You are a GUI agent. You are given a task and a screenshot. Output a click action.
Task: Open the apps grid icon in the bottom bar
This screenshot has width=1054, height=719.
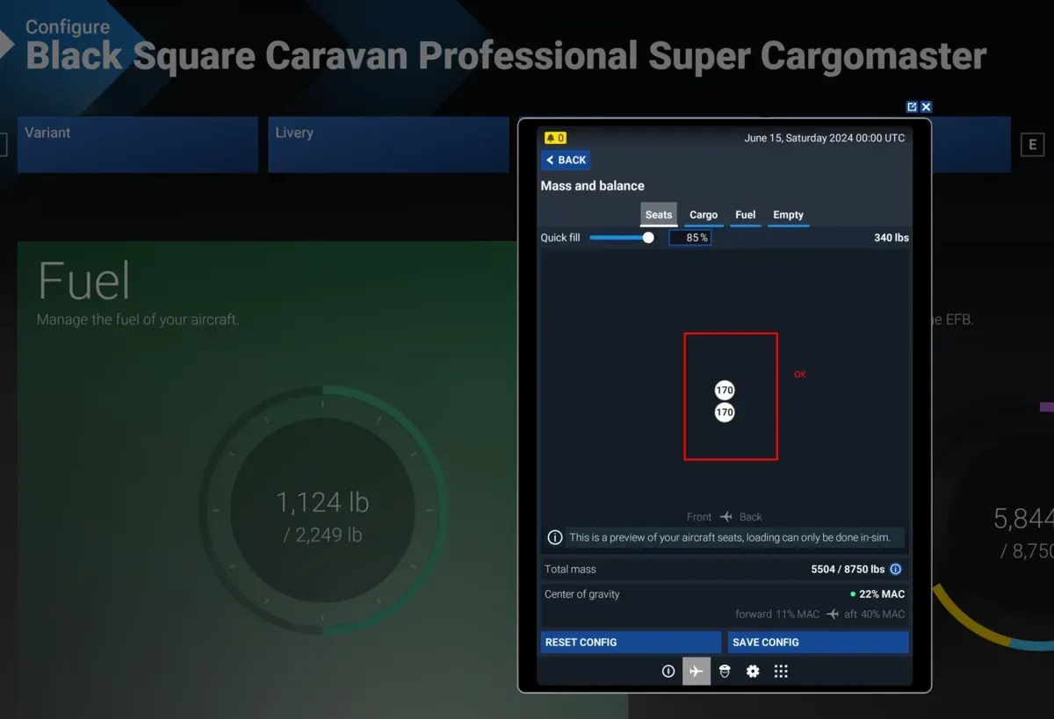click(x=781, y=672)
